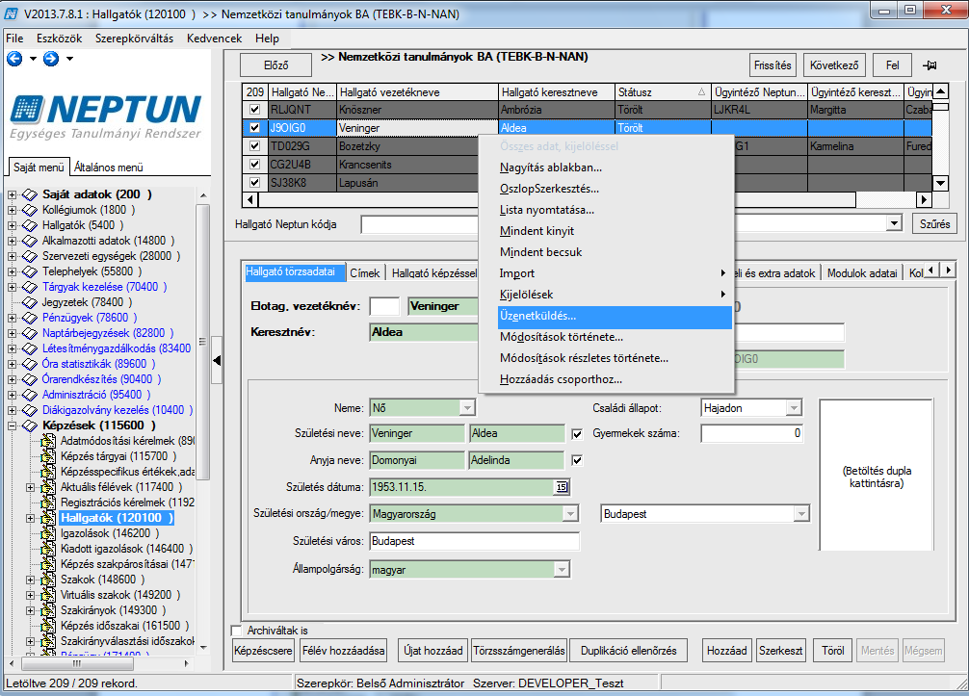This screenshot has width=969, height=696.
Task: Collapse the Képzések tree node
Action: (x=12, y=425)
